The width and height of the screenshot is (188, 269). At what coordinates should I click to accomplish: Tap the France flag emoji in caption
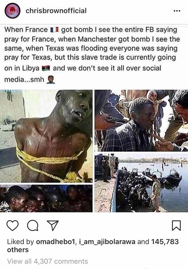pyautogui.click(x=54, y=30)
